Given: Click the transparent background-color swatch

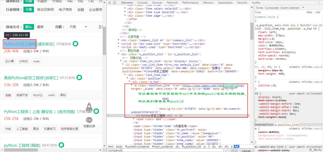Looking at the screenshot, I should 287,135.
